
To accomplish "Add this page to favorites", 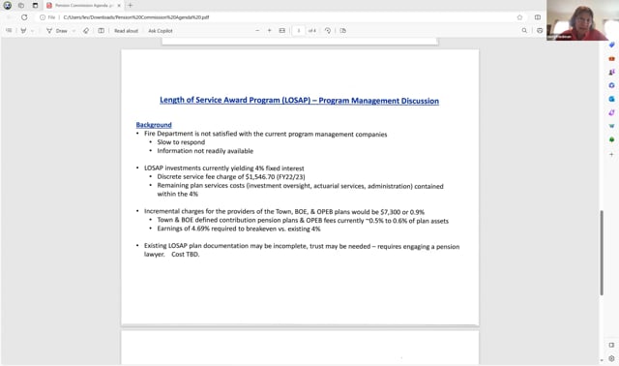I will (519, 17).
